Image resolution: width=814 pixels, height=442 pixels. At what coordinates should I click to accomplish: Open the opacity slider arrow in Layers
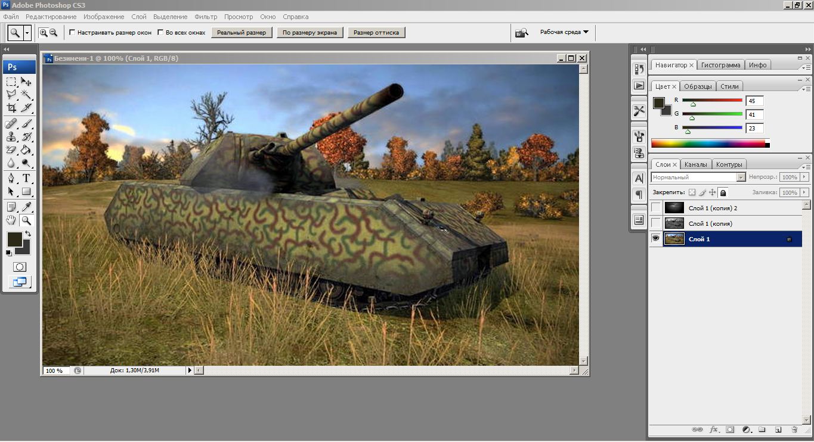click(804, 177)
